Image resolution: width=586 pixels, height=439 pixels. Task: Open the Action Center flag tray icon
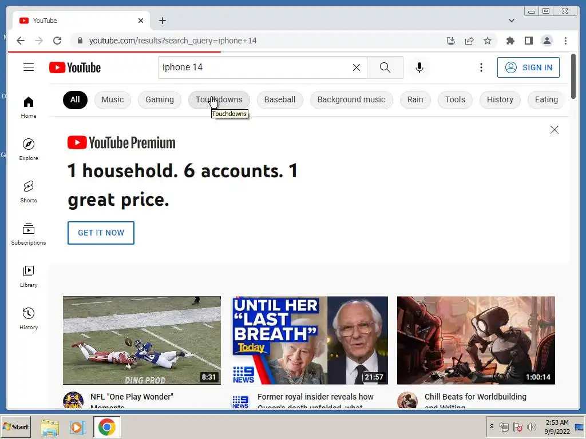517,426
